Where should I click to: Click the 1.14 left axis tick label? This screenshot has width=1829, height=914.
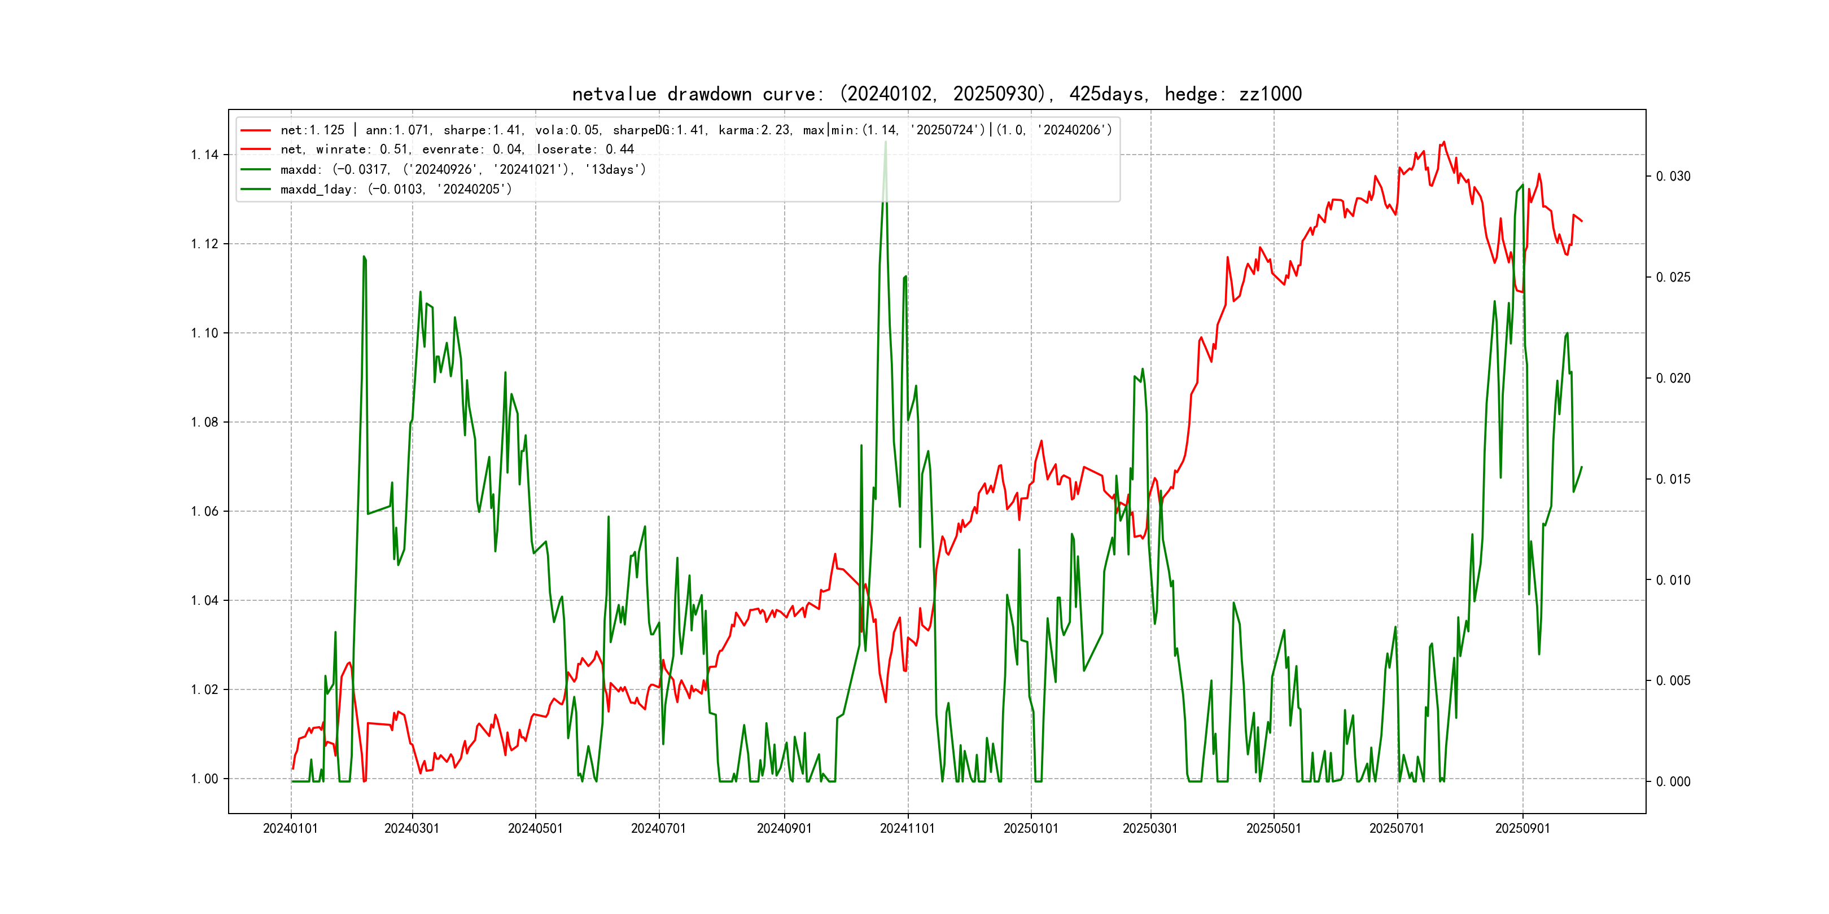[x=204, y=155]
